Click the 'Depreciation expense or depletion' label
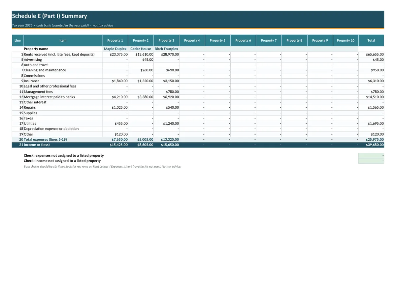This screenshot has width=396, height=306. (51, 129)
